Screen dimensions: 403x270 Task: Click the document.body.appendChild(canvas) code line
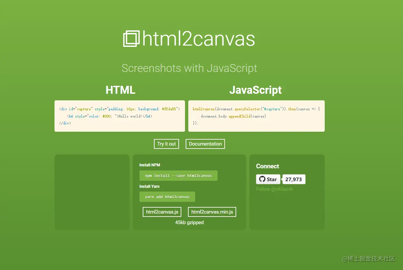coord(234,116)
